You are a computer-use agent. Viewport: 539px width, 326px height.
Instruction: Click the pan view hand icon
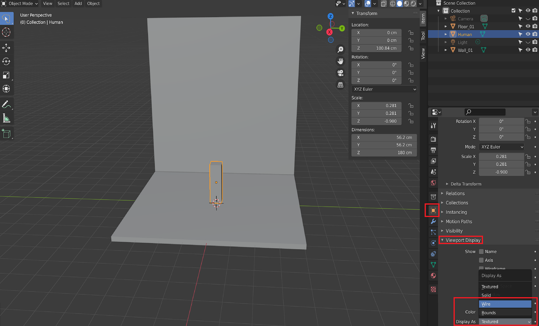pyautogui.click(x=341, y=61)
